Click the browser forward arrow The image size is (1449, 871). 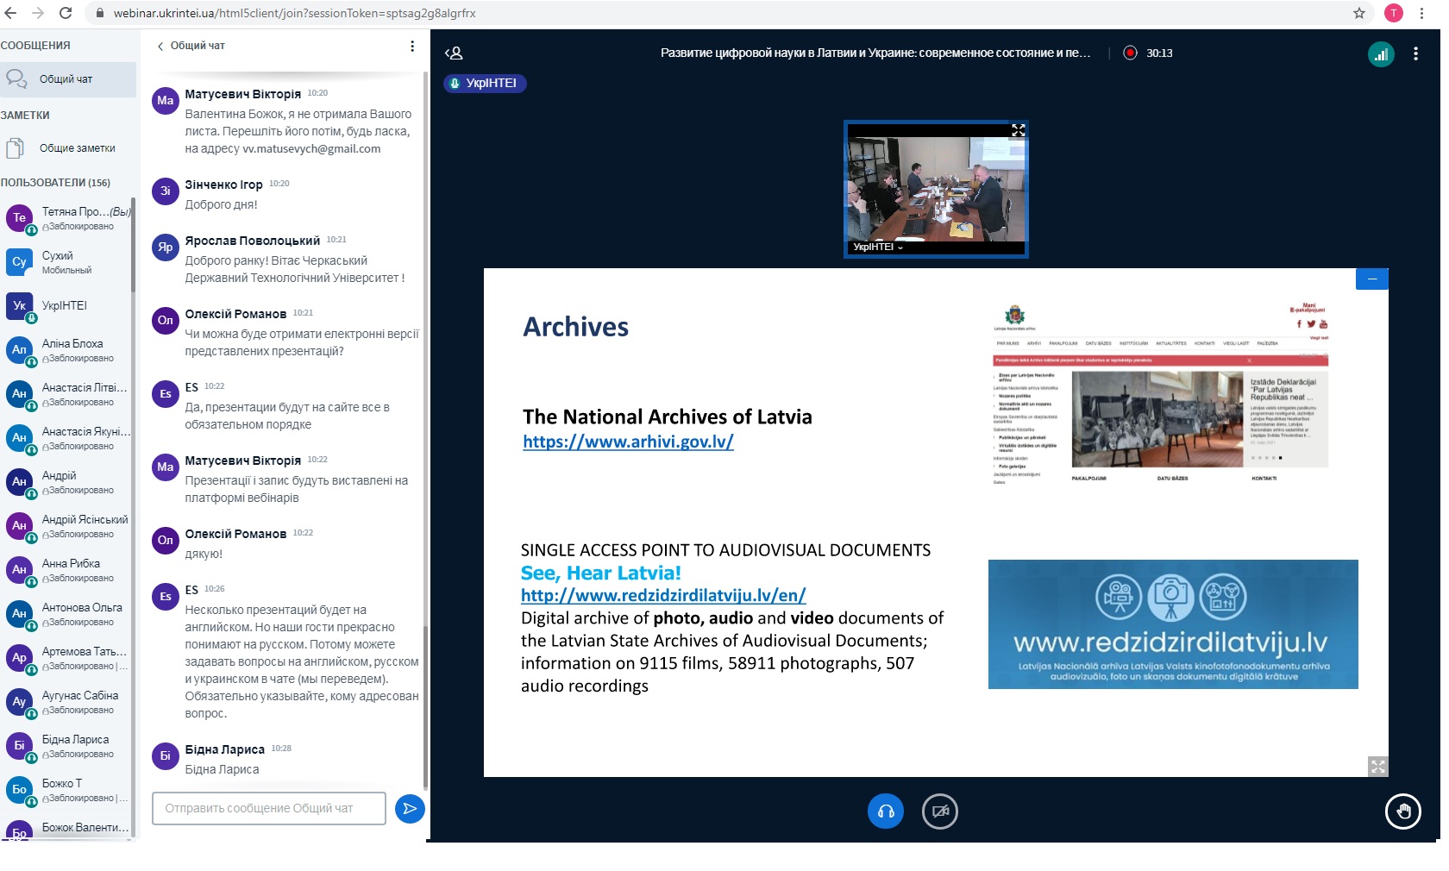pos(38,13)
